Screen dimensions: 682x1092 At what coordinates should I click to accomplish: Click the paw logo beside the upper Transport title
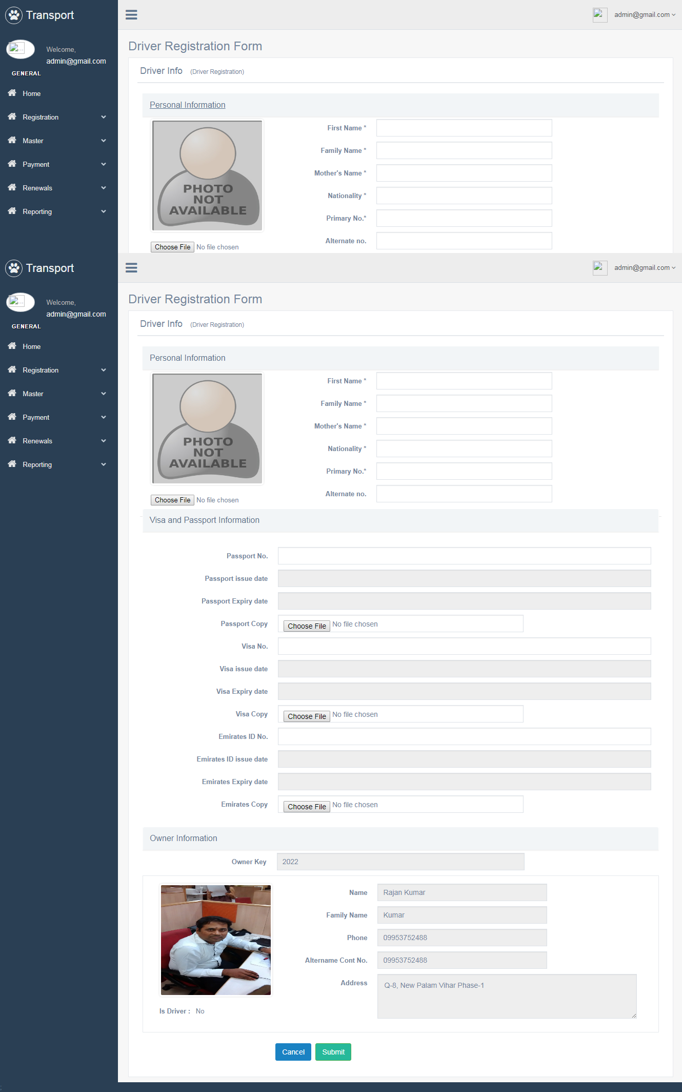14,15
